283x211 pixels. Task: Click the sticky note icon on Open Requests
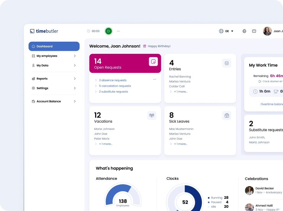tap(153, 62)
